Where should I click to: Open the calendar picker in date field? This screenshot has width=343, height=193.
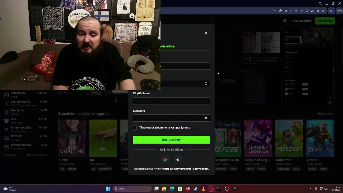[x=206, y=83]
